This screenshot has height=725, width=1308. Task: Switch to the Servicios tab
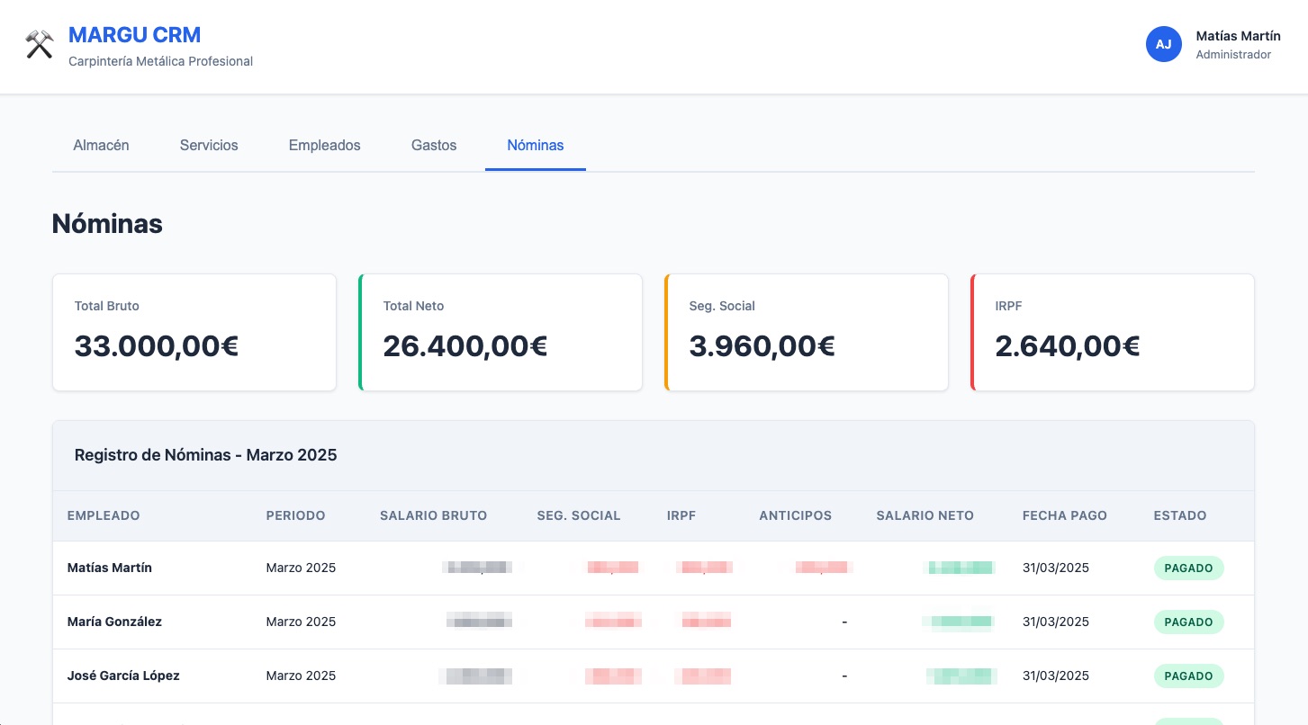pyautogui.click(x=209, y=145)
